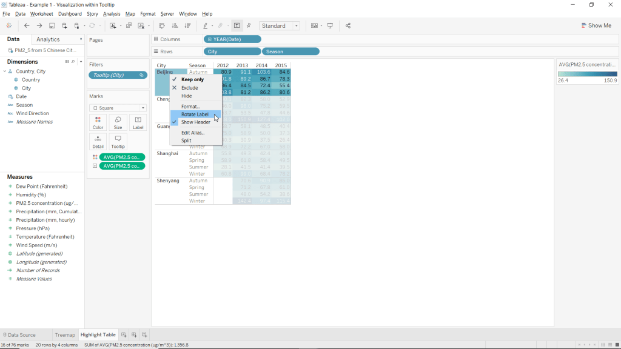The height and width of the screenshot is (349, 621).
Task: Click the Presentation Mode icon
Action: click(331, 26)
